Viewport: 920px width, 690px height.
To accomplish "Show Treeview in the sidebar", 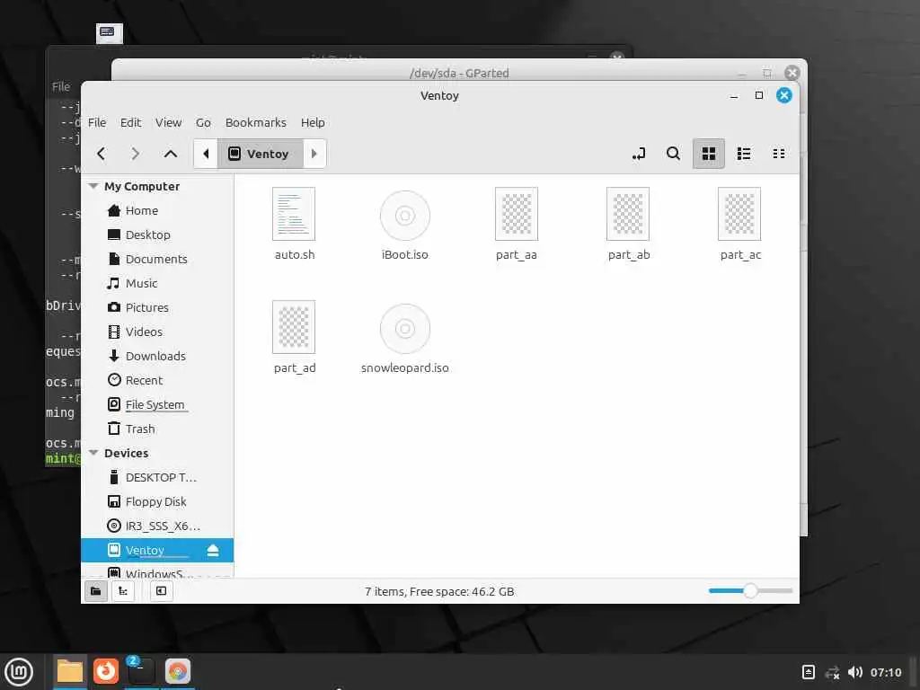I will tap(123, 591).
